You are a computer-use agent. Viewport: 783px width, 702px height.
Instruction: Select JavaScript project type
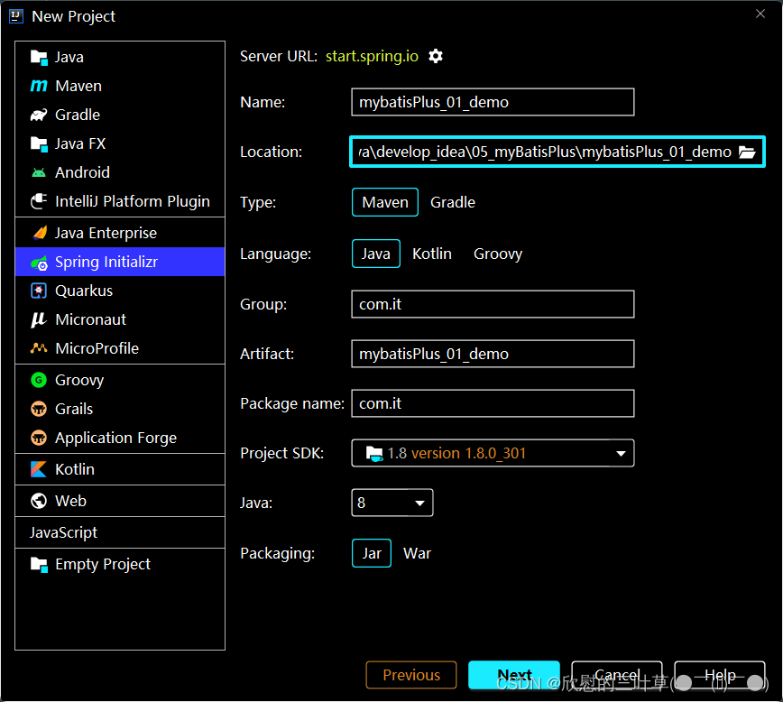pyautogui.click(x=63, y=533)
